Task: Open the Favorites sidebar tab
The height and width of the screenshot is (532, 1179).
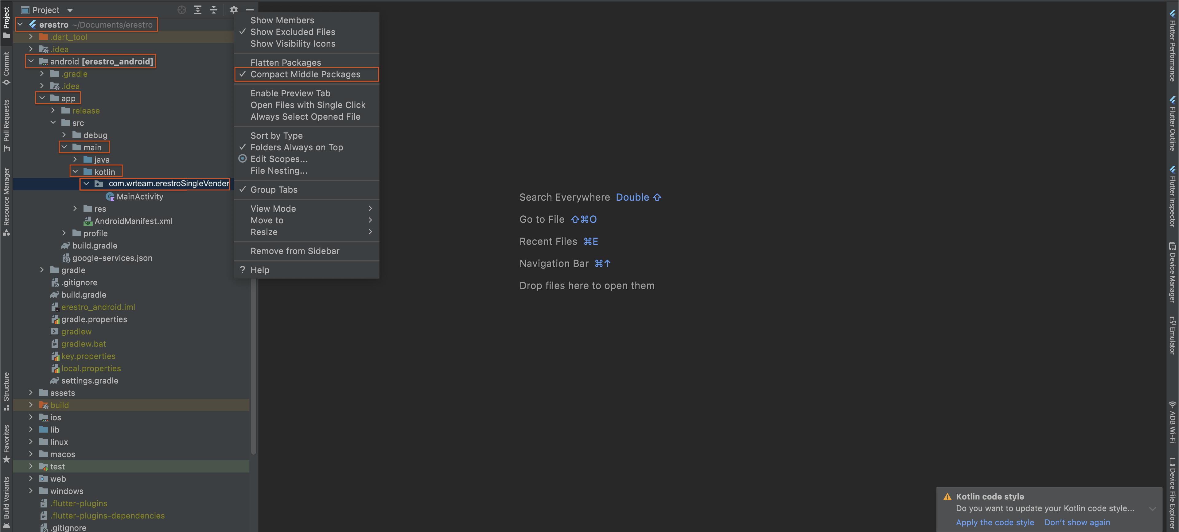Action: (6, 444)
